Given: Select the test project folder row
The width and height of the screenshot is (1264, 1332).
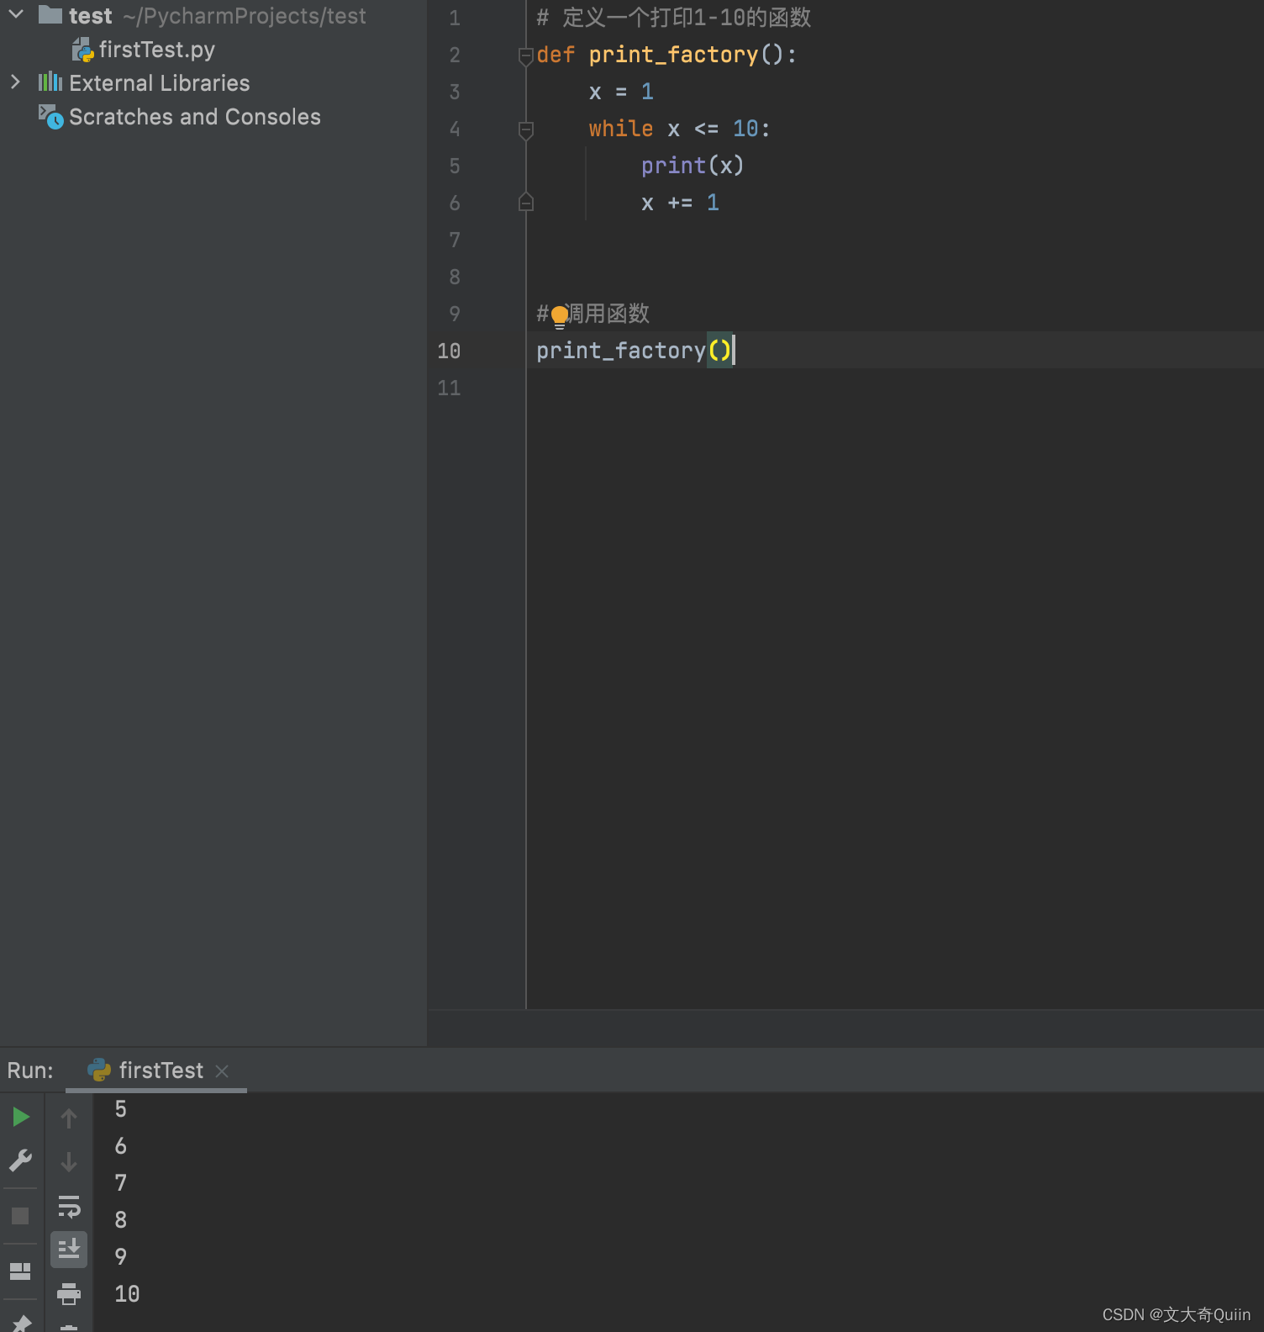Looking at the screenshot, I should [213, 16].
